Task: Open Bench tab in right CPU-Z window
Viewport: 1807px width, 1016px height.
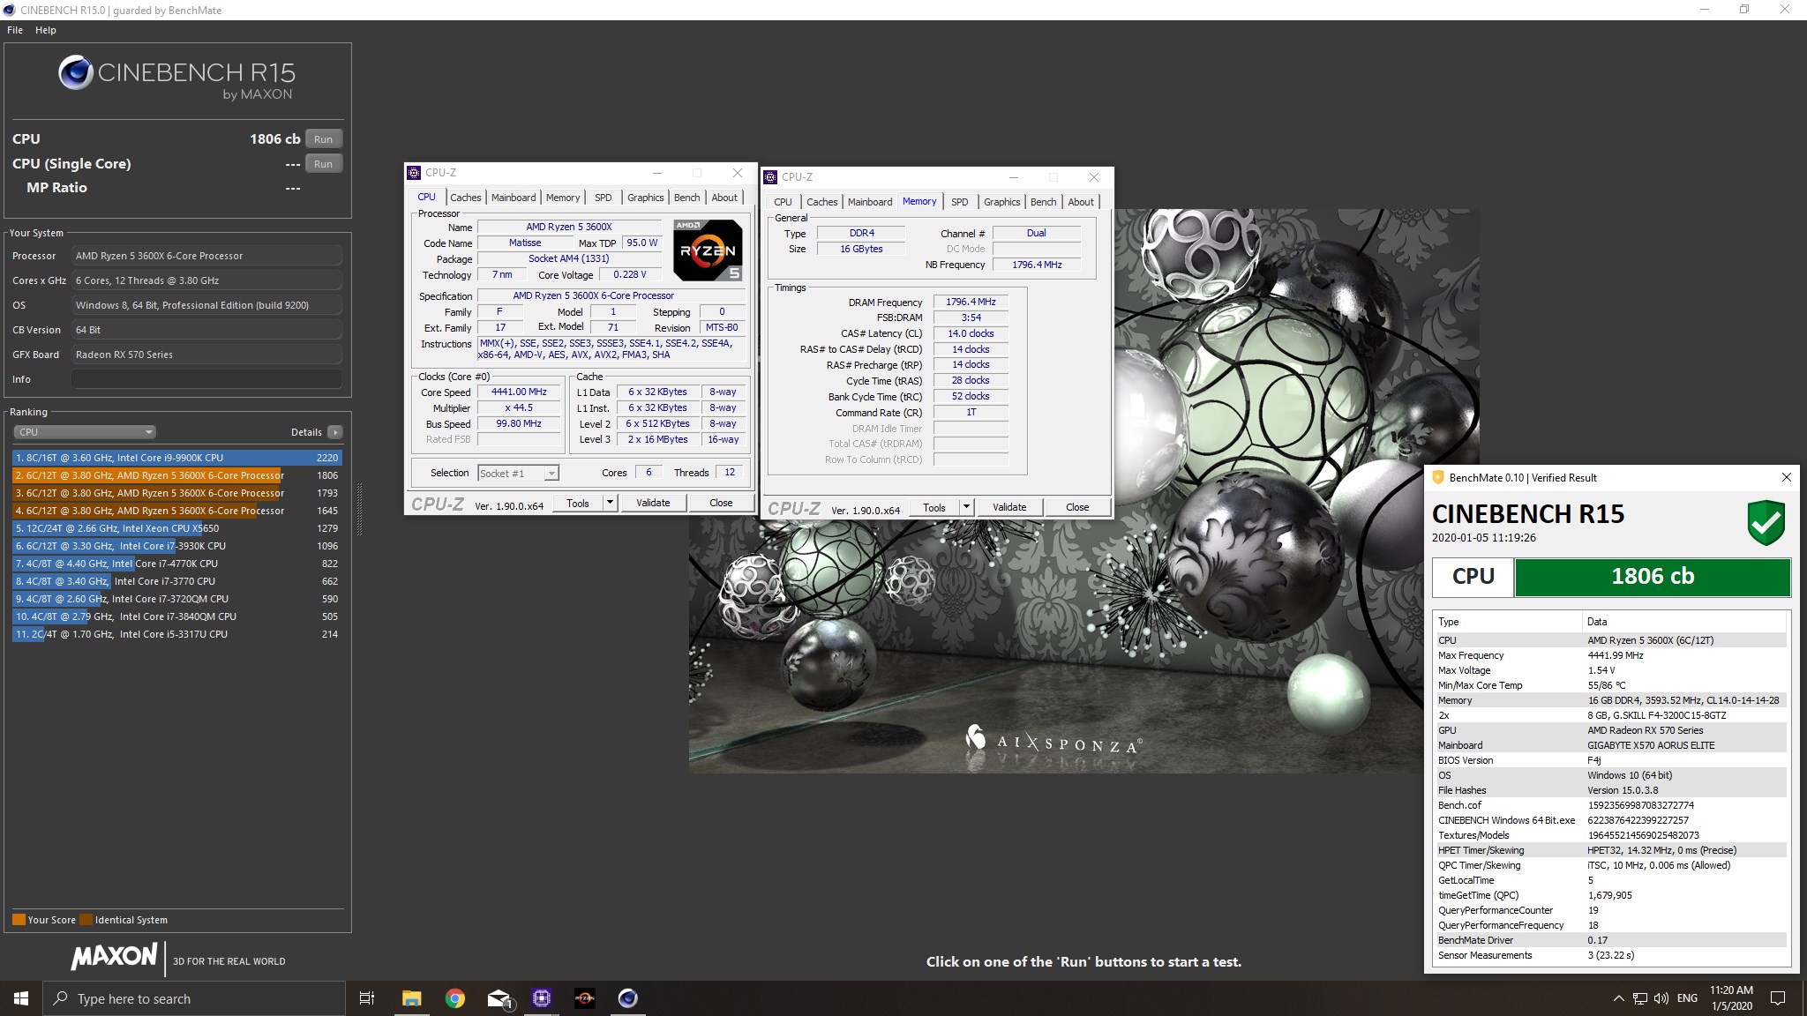Action: 1044,202
